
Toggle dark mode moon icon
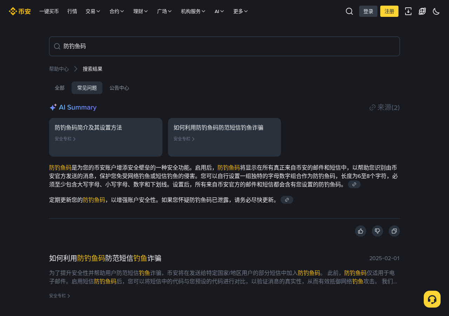tap(436, 11)
